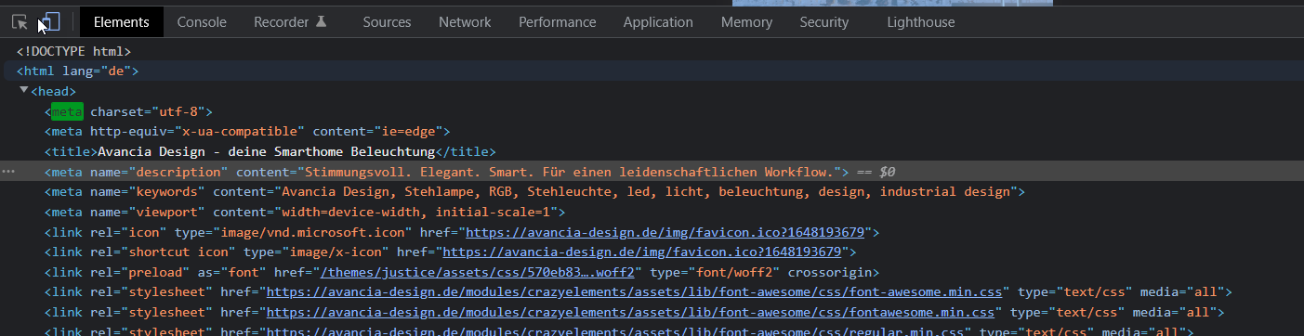Screen dimensions: 1304x336
Task: Select the meta charset="utf-8" row
Action: pos(129,111)
